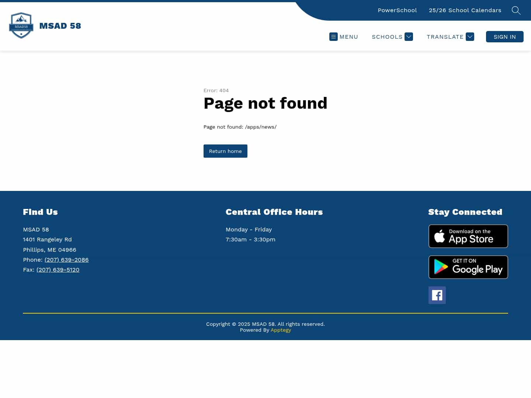Open the Facebook page icon

click(437, 295)
